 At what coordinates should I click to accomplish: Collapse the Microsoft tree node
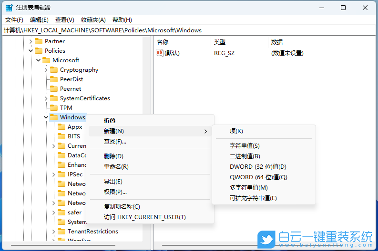coord(39,60)
